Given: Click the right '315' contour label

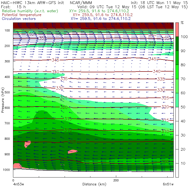Looking at the screenshot, I should pyautogui.click(x=165, y=120).
